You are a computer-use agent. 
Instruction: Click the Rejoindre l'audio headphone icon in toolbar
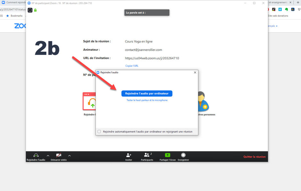36,155
